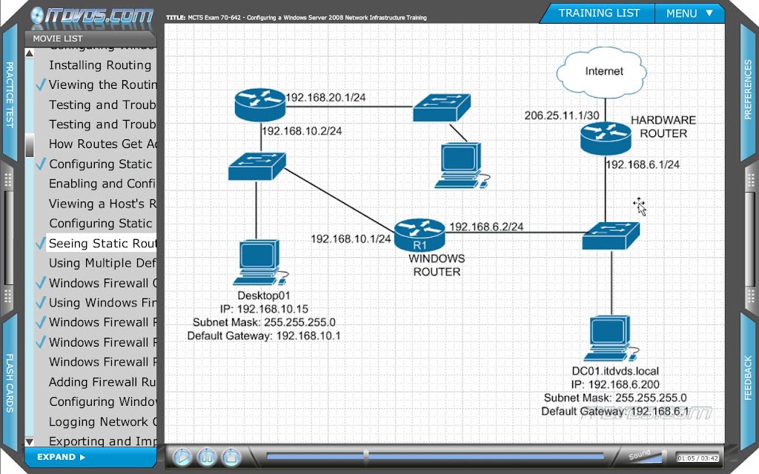Click the movie list scroll-down arrow

tap(30, 441)
